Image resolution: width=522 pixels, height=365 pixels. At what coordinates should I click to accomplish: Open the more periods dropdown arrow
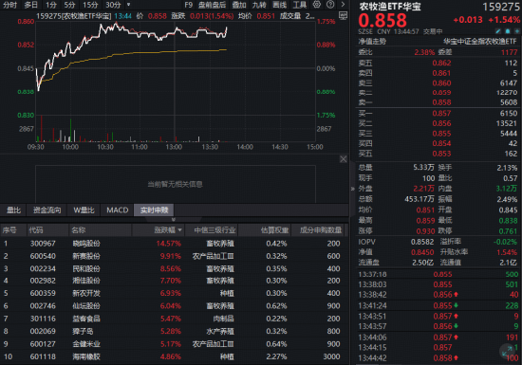click(128, 5)
